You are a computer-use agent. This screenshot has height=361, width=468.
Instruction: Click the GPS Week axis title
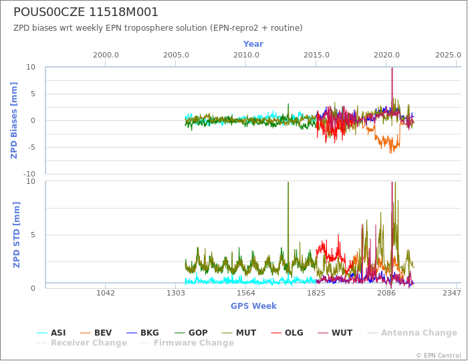(253, 306)
